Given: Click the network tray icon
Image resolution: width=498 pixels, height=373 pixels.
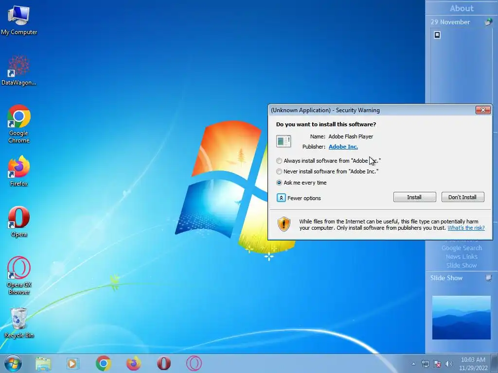Looking at the screenshot, I should click(425, 364).
